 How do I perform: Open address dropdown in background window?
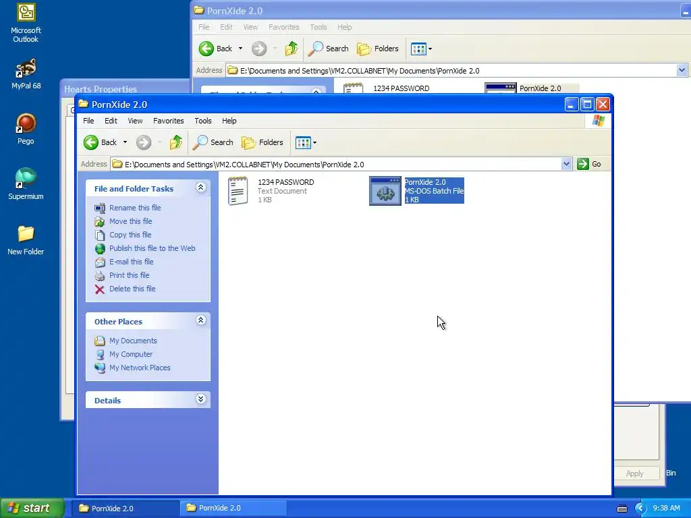[x=682, y=70]
